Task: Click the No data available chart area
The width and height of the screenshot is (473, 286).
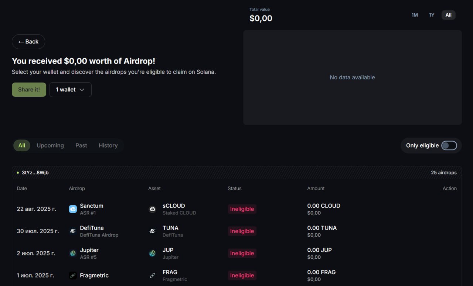Action: (x=353, y=77)
